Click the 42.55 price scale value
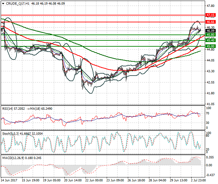218x184 pixels. point(210,82)
